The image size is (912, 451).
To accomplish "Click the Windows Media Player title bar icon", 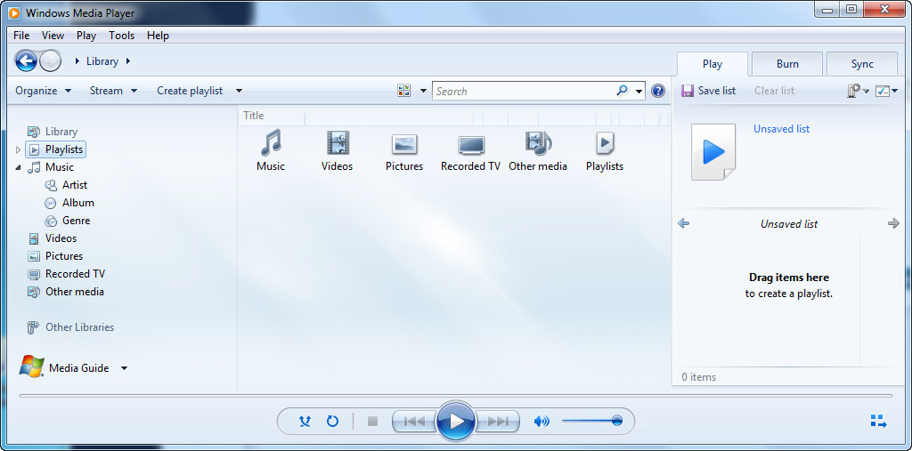I will point(14,12).
